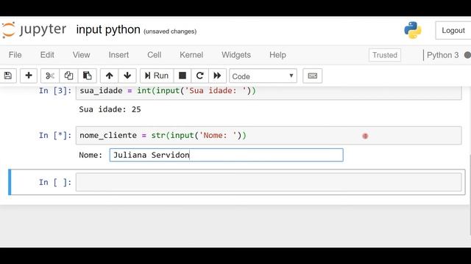Open the View menu
Viewport: 471px width, 264px height.
tap(81, 55)
